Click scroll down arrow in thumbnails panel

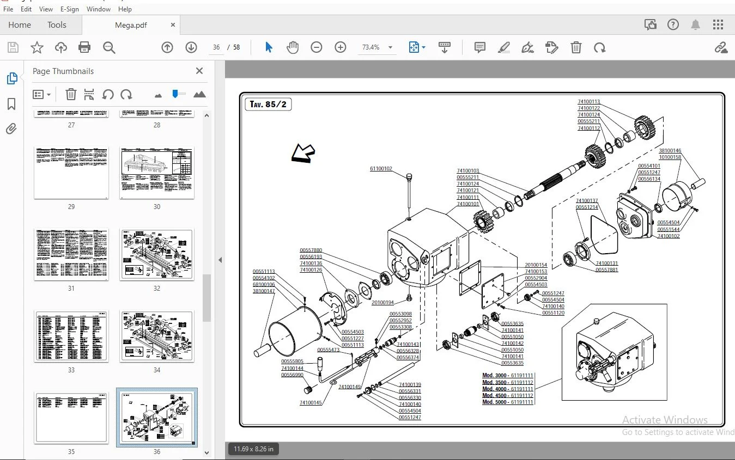(x=206, y=452)
